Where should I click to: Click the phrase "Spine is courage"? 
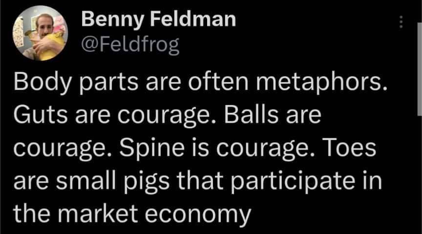(x=213, y=149)
